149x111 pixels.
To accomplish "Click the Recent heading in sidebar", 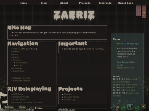I will (x=117, y=76).
